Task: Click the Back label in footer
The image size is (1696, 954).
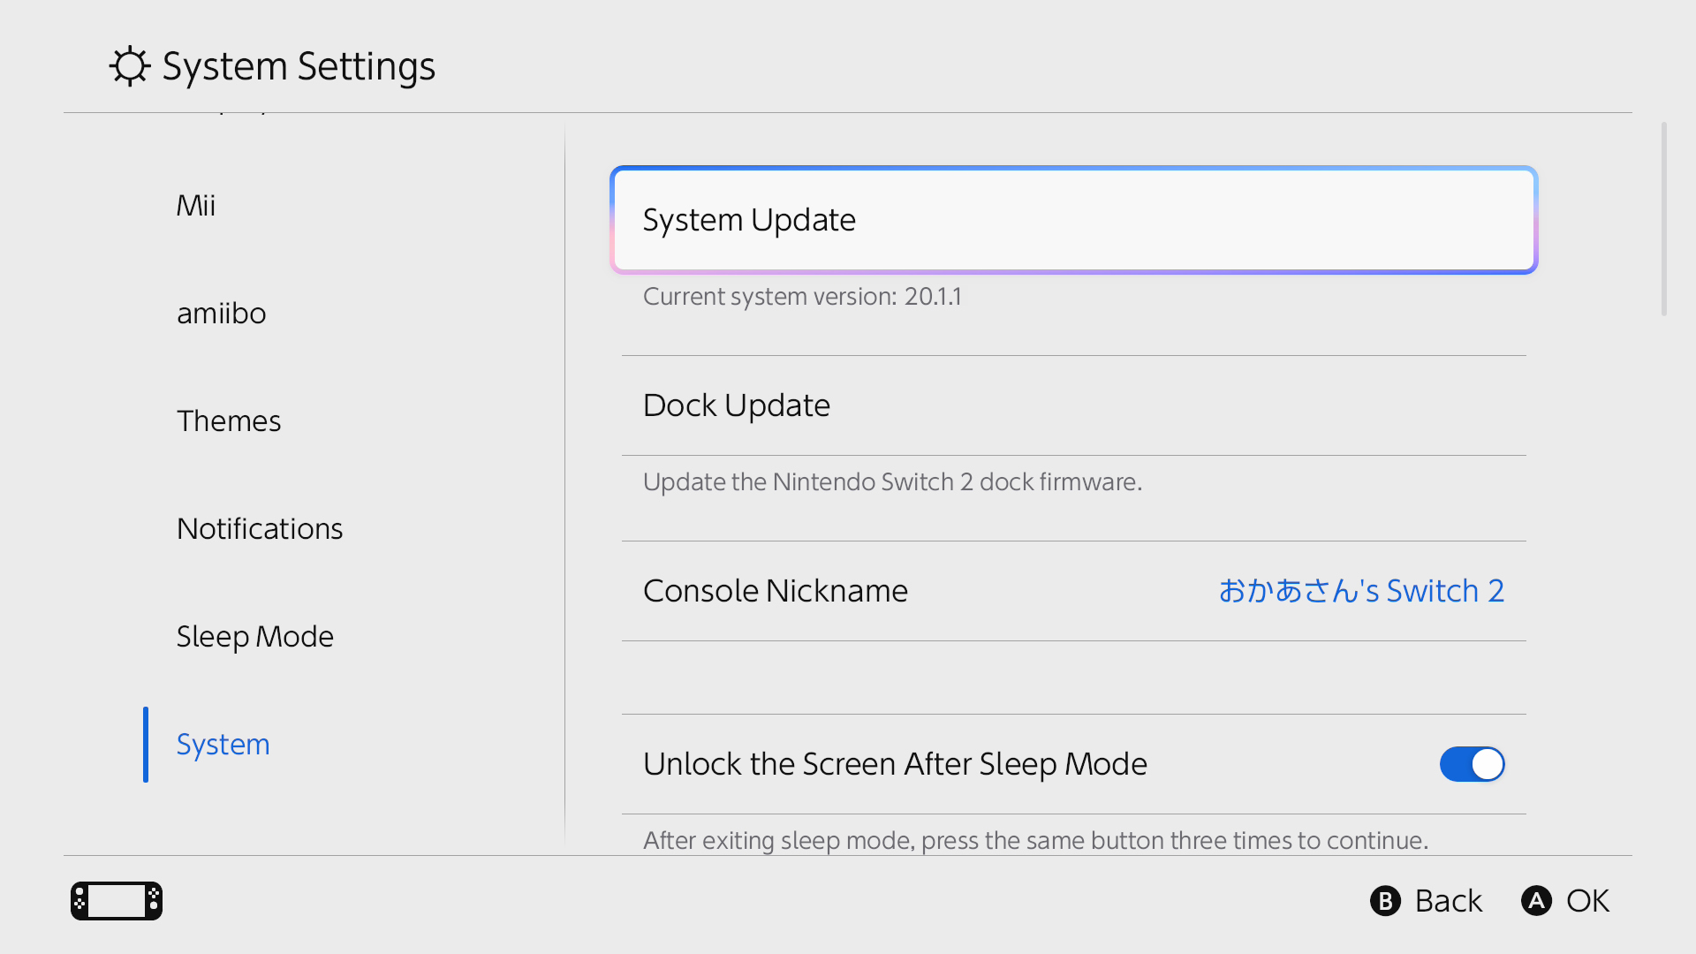Action: [x=1448, y=901]
